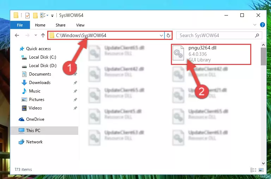Click the address bar path C:\Windows\SysWOW64
Screen dimensions: 271x179
click(x=81, y=36)
